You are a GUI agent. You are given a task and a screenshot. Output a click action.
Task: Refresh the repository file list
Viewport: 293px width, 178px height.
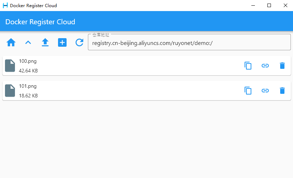(79, 43)
